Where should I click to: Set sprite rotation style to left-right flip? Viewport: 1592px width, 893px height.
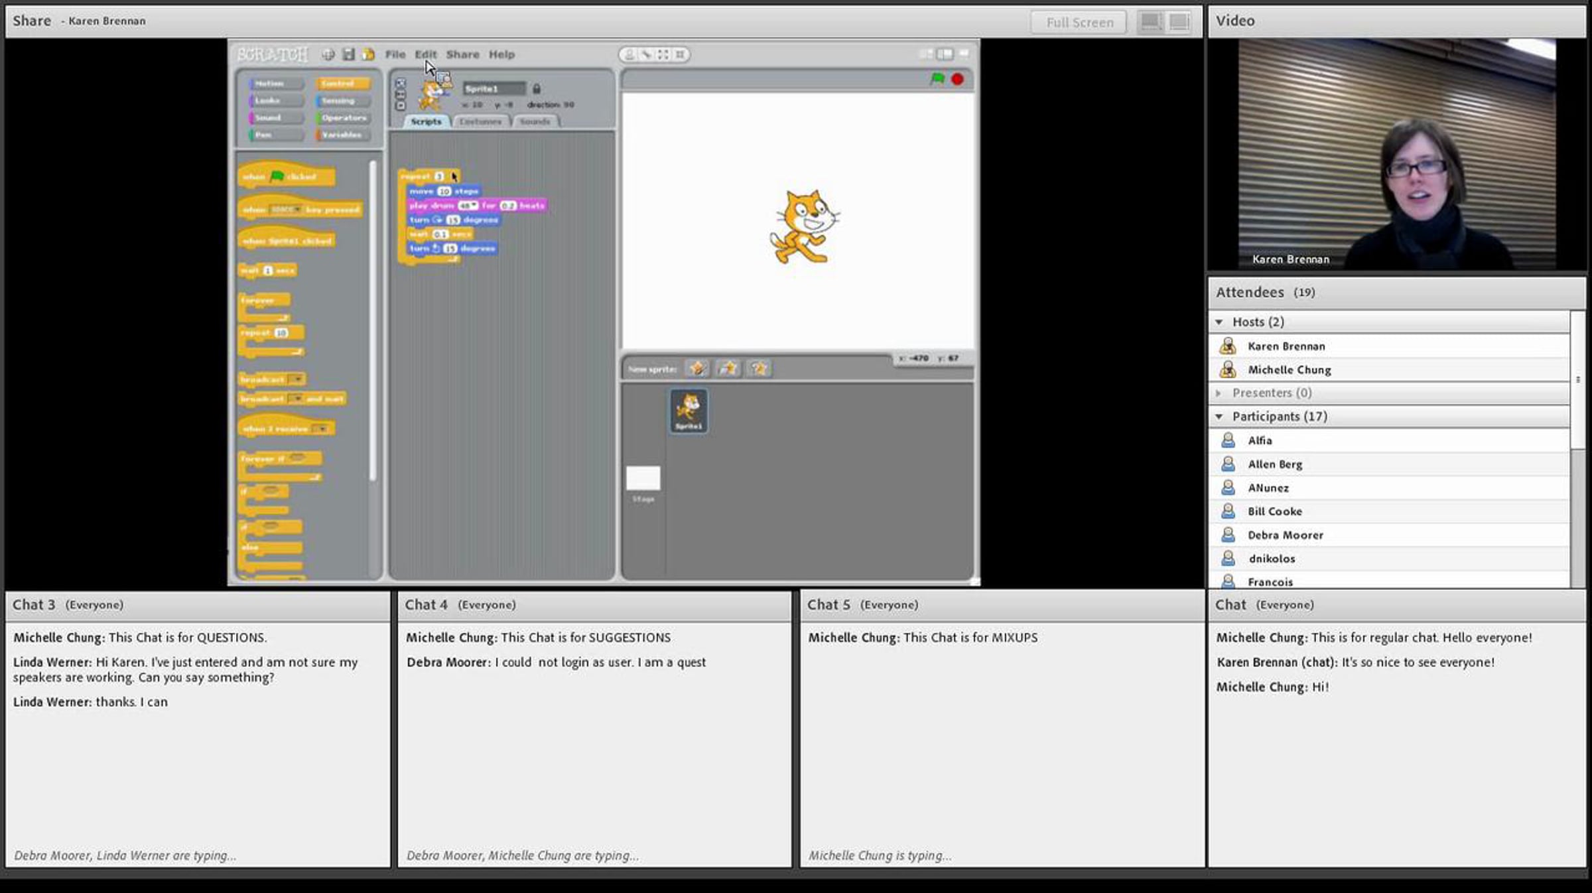coord(400,94)
